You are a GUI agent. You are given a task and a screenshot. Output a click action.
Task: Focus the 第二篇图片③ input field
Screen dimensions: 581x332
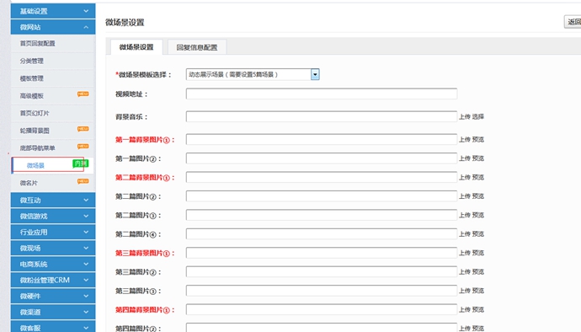pos(322,215)
